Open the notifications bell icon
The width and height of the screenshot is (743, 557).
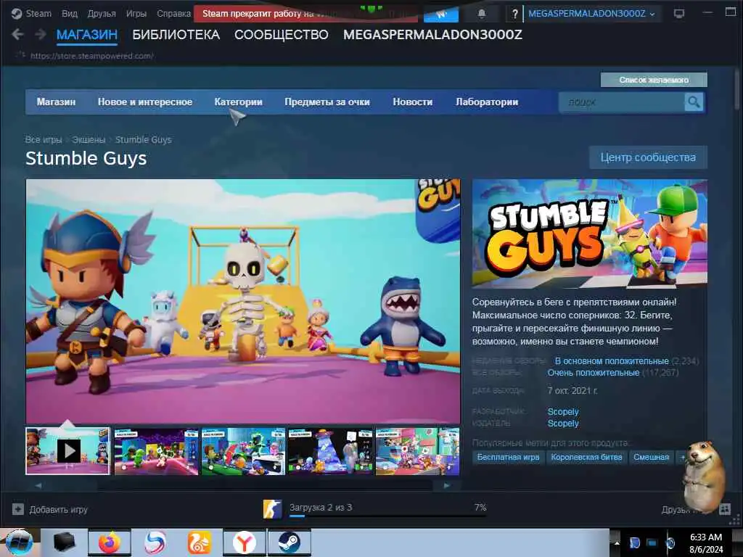(482, 14)
